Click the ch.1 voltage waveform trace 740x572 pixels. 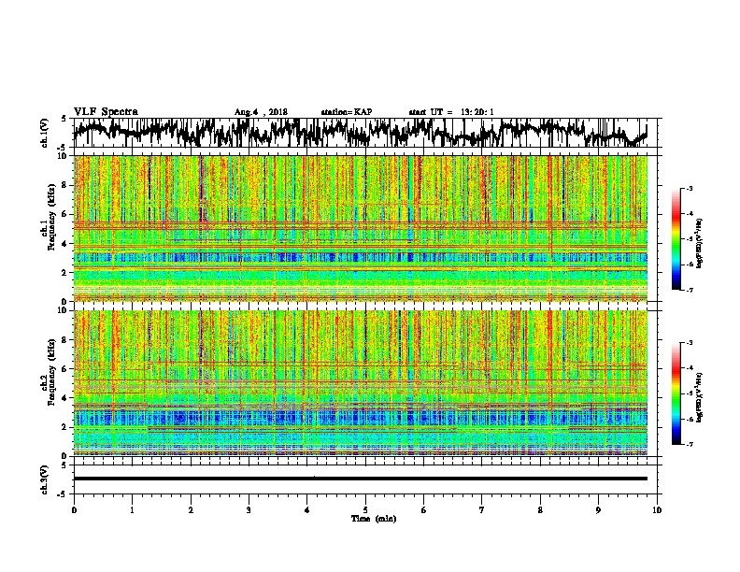(361, 133)
